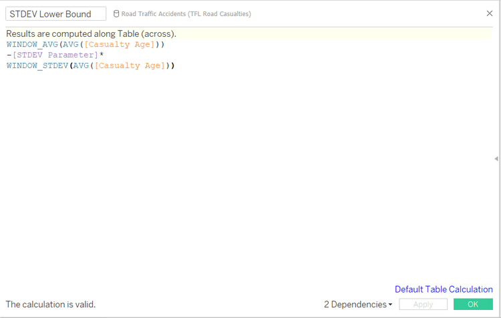The image size is (501, 318).
Task: Confirm the calculation with OK
Action: pyautogui.click(x=473, y=305)
